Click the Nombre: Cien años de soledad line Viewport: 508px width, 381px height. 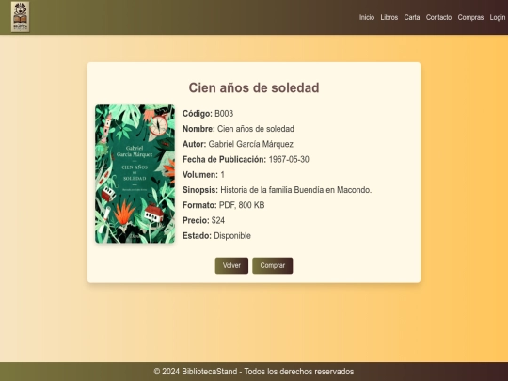238,129
